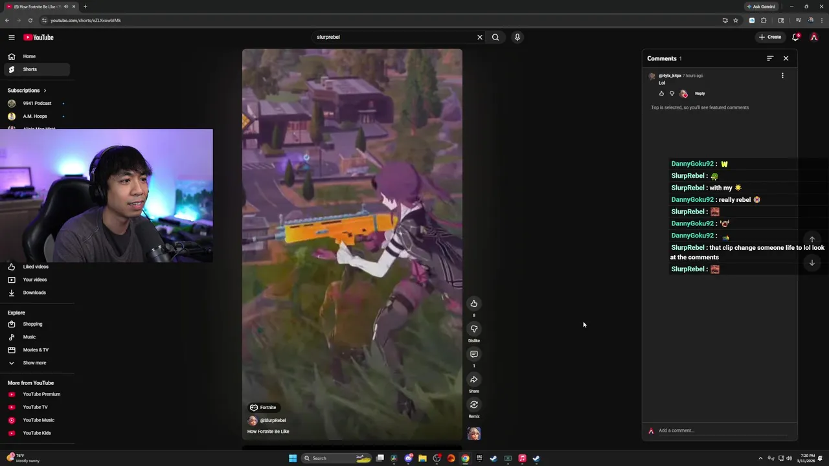This screenshot has width=829, height=466.
Task: Dislike this Short
Action: point(474,329)
